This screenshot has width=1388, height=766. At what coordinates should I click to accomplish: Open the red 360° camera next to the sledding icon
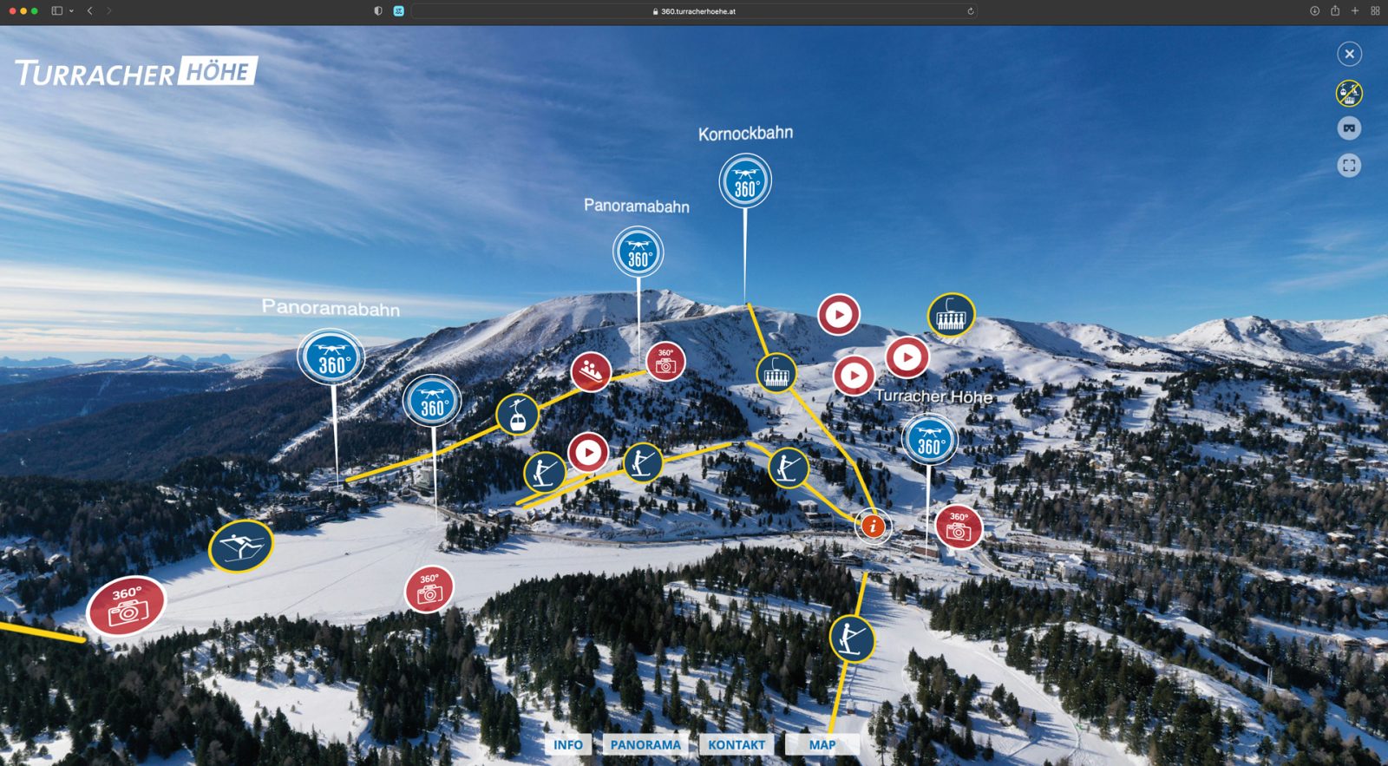665,361
